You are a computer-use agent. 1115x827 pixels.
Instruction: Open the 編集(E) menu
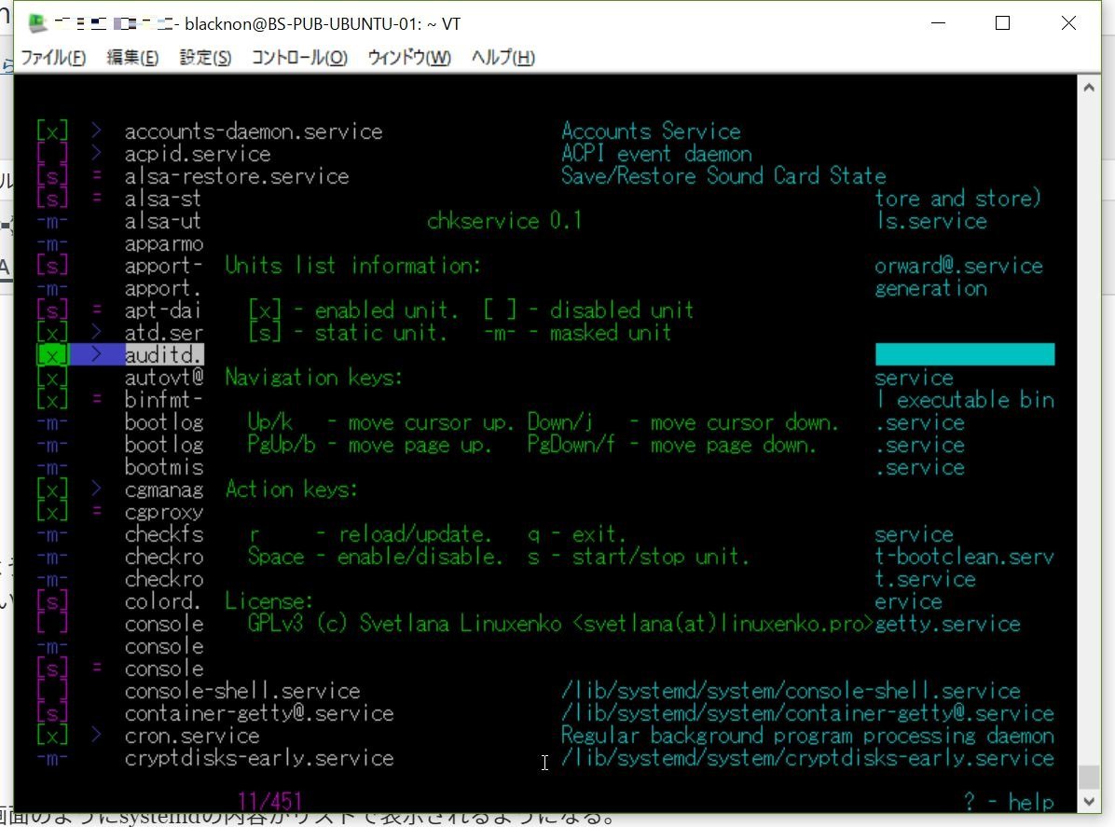pyautogui.click(x=132, y=58)
